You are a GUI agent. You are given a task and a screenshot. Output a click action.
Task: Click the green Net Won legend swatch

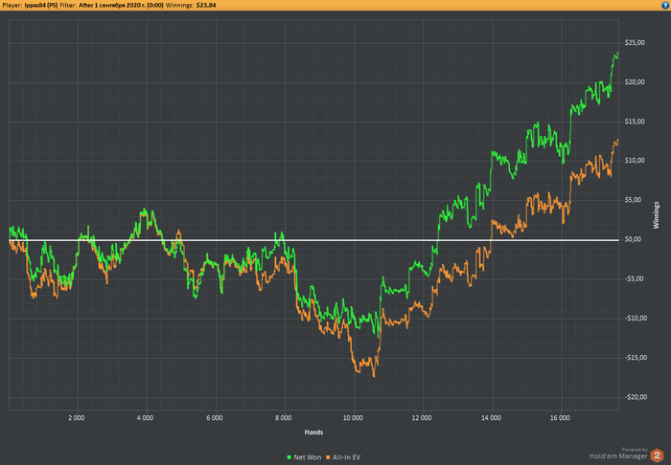289,457
